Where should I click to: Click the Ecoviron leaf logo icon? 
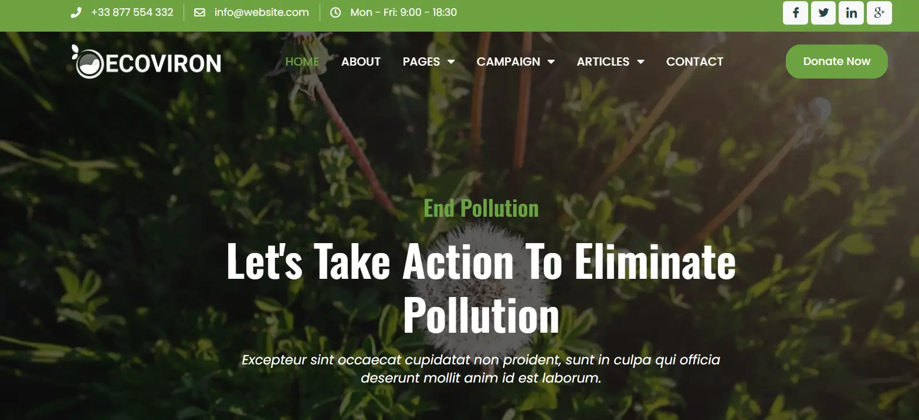[89, 62]
